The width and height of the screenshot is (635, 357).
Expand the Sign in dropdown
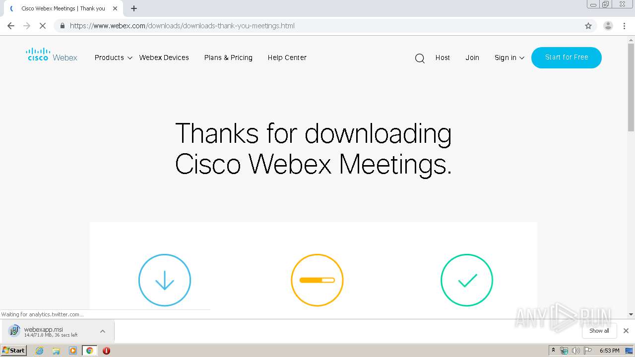(x=509, y=58)
